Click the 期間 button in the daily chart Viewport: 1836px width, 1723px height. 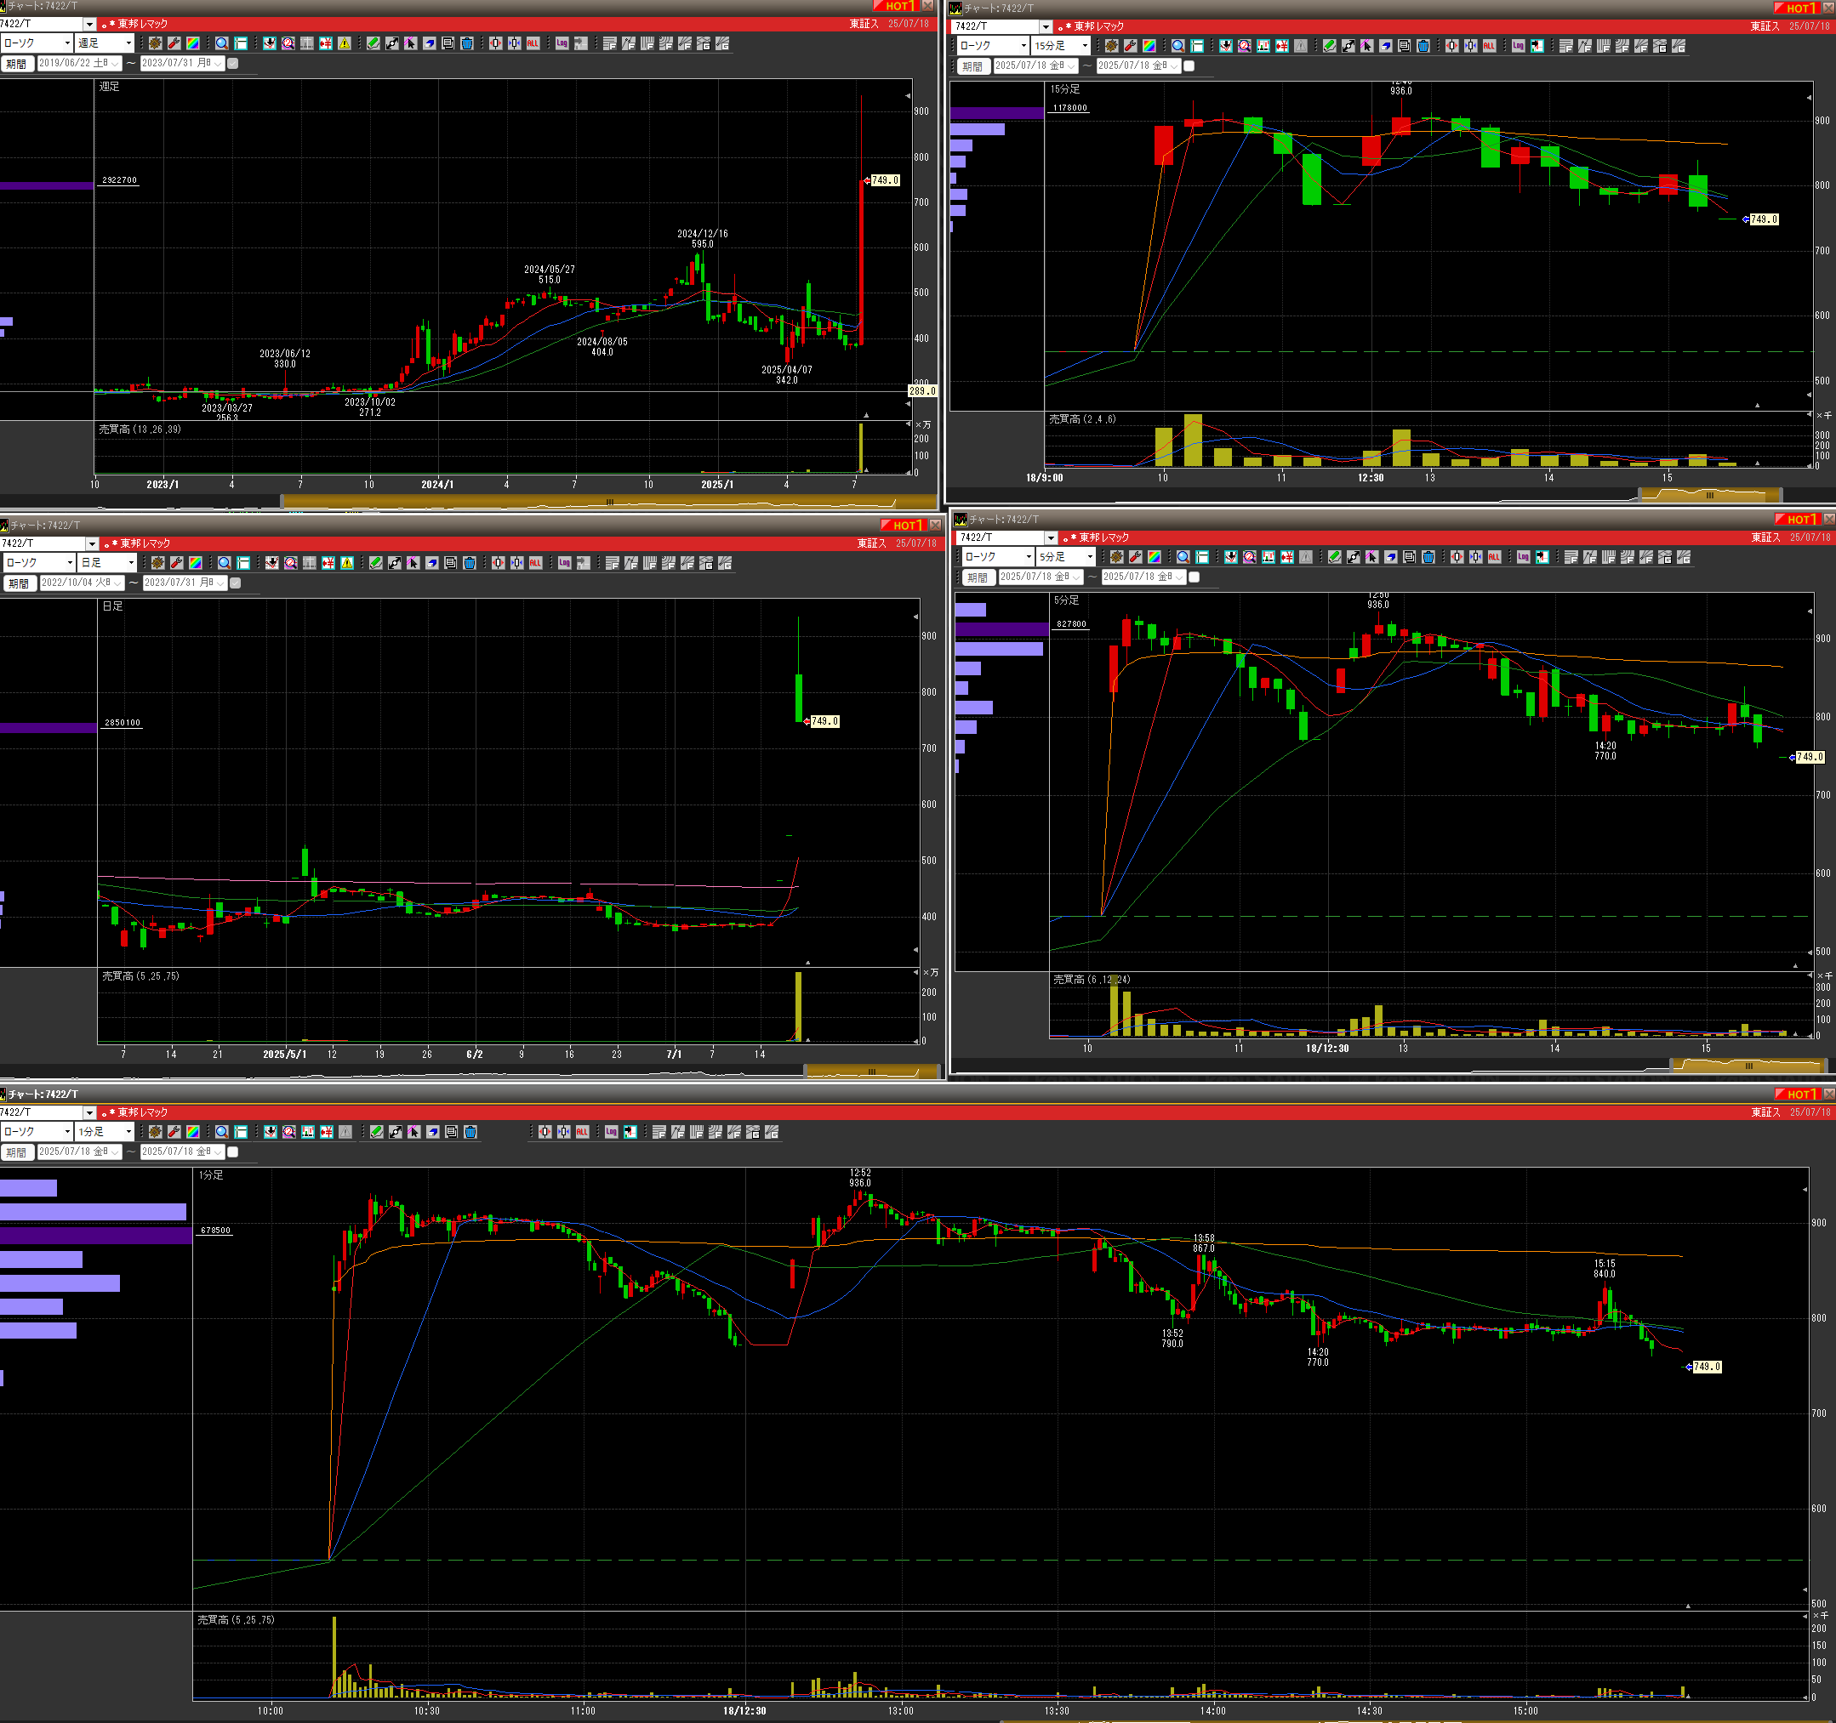(20, 583)
